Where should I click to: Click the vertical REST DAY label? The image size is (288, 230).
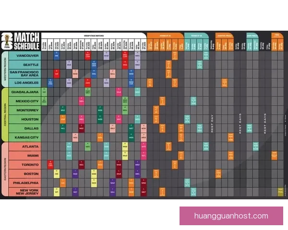(212, 124)
